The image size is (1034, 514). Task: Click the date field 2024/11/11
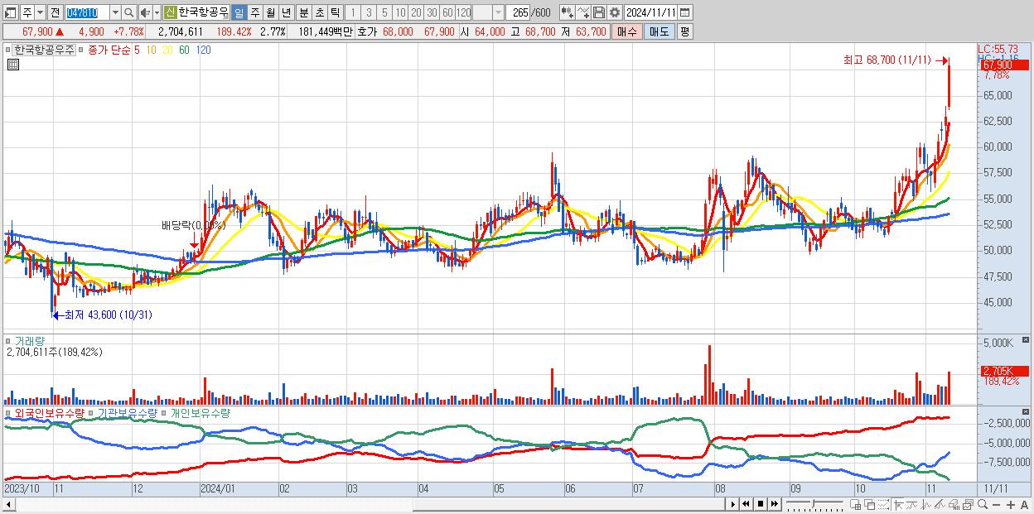coord(650,12)
